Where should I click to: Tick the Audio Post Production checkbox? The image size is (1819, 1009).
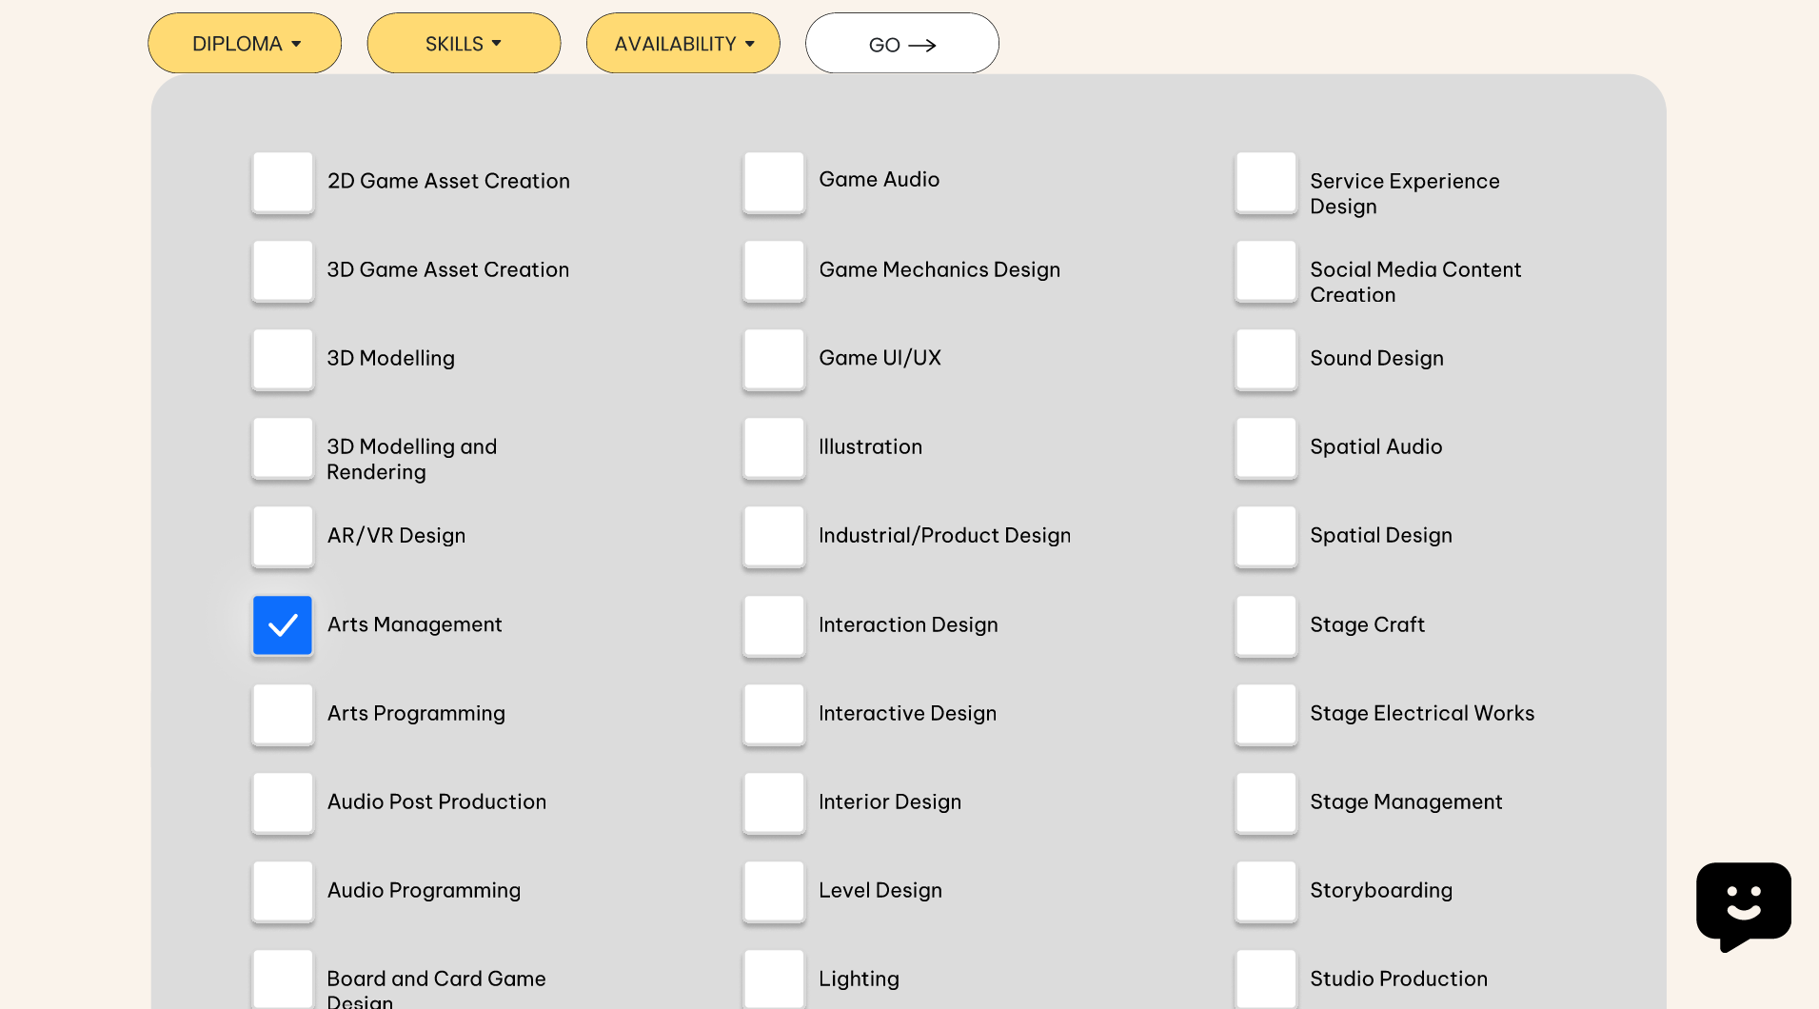tap(283, 802)
